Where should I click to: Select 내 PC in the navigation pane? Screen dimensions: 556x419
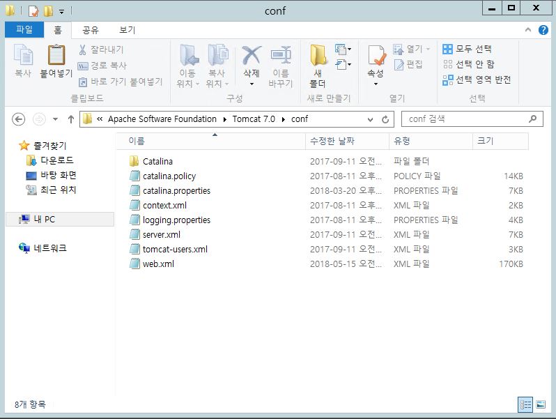pos(60,219)
